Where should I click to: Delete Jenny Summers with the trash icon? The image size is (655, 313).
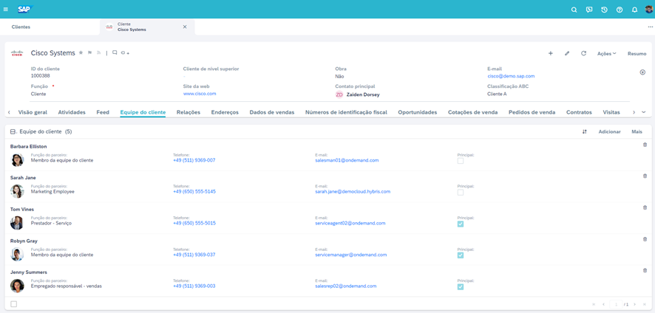point(645,270)
